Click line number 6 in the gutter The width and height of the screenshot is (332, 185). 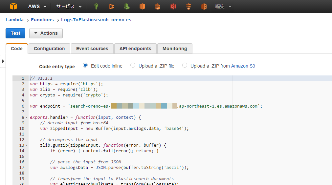23,106
